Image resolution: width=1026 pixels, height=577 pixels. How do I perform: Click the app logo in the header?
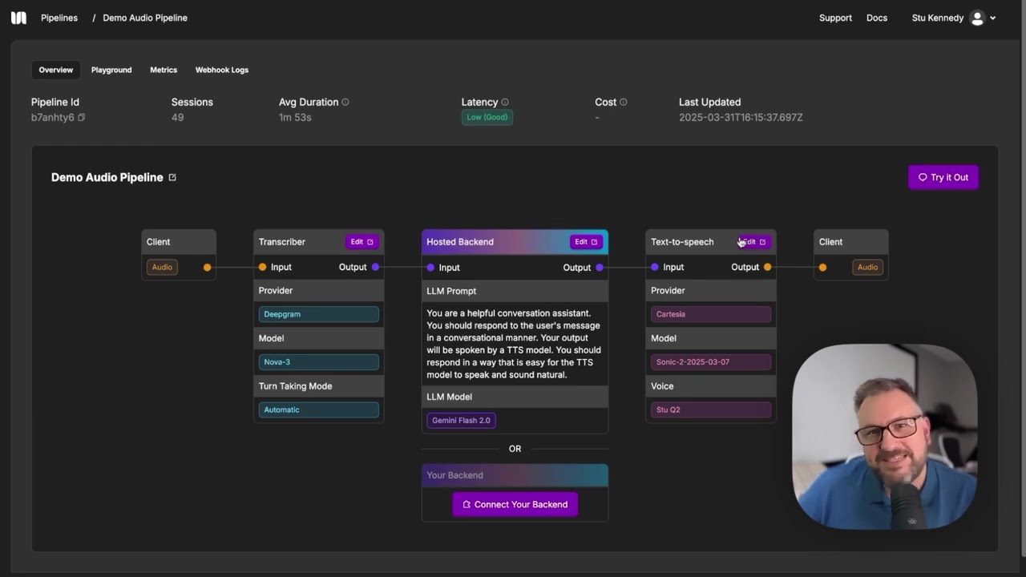(18, 18)
